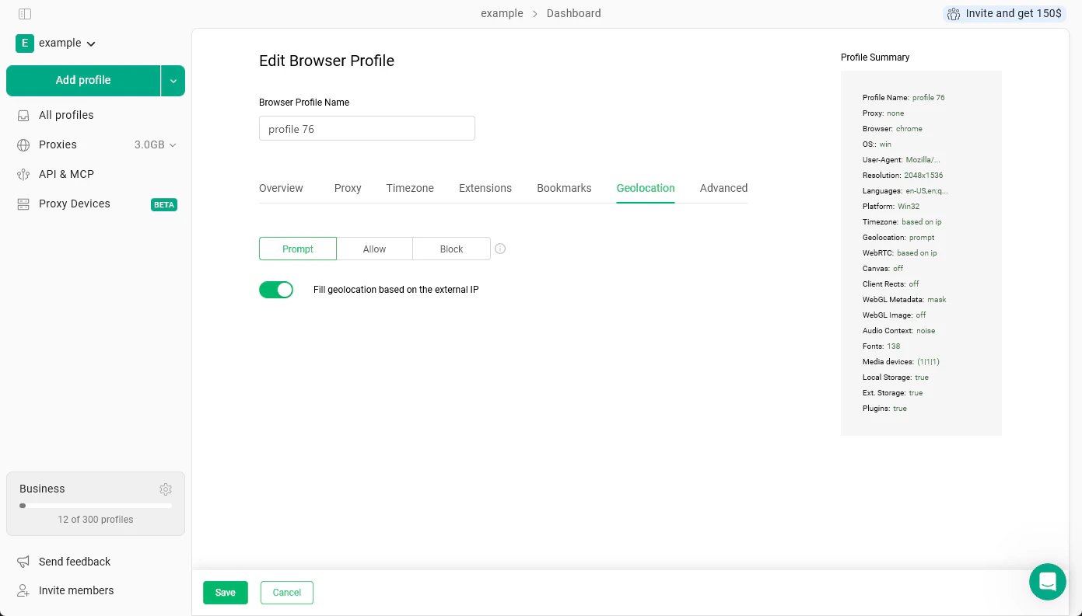Viewport: 1082px width, 616px height.
Task: Click the Proxies globe icon
Action: click(x=24, y=144)
